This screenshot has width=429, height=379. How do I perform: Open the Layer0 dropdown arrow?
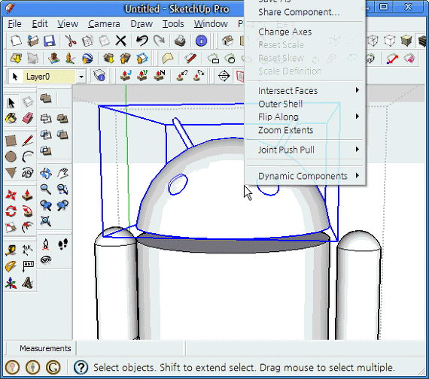[81, 77]
